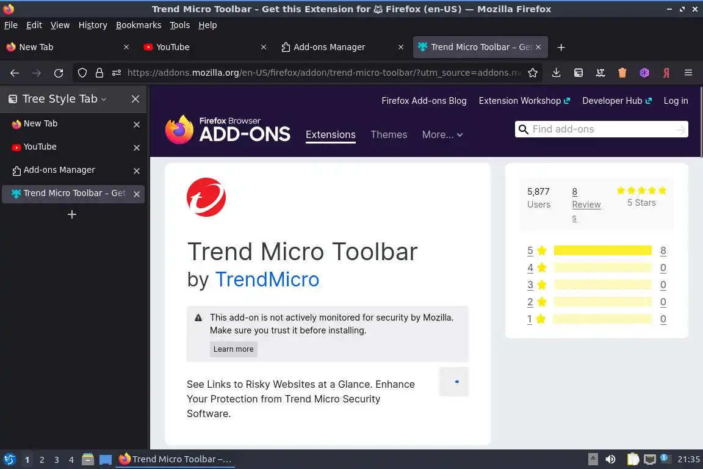Image resolution: width=703 pixels, height=469 pixels.
Task: Click the Trend Micro Toolbar taskbar entry
Action: click(x=175, y=459)
